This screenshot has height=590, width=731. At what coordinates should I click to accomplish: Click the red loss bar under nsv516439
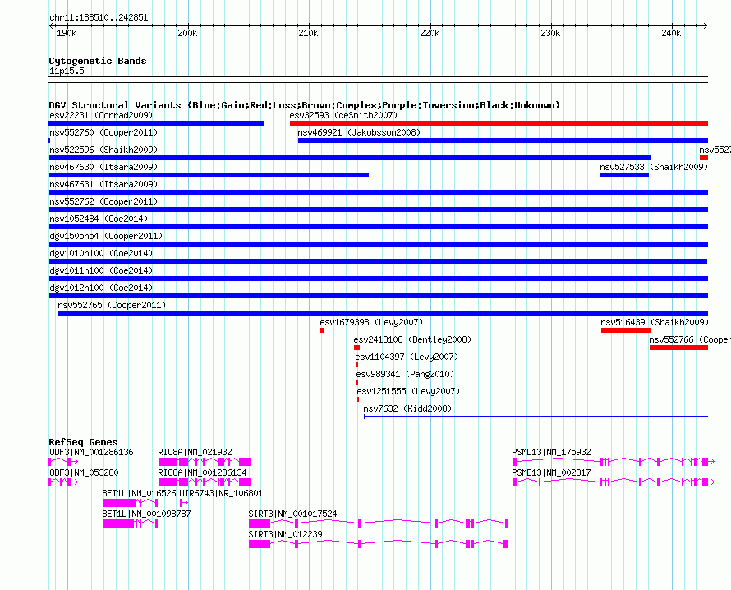(x=626, y=330)
